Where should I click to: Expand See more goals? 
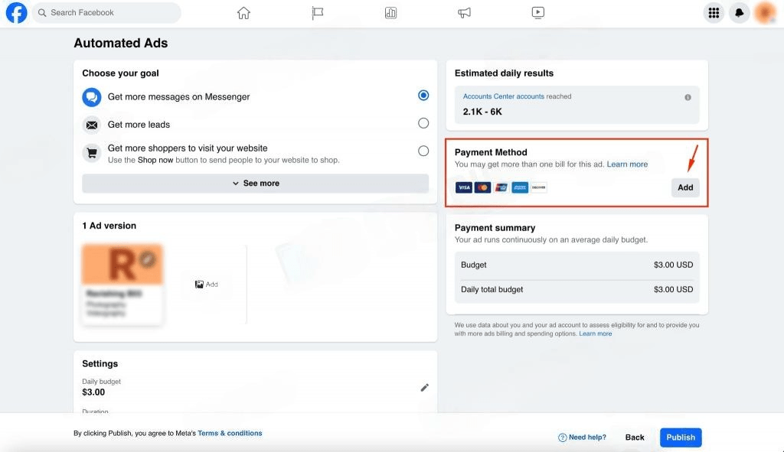256,184
